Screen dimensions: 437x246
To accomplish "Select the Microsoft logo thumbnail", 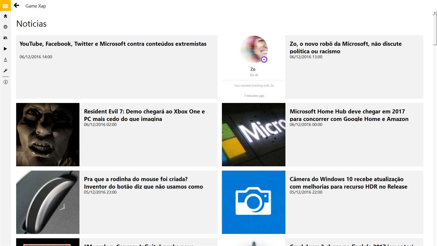I will pos(254,135).
